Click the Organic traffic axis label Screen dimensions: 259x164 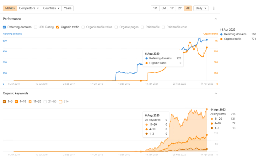[211, 34]
